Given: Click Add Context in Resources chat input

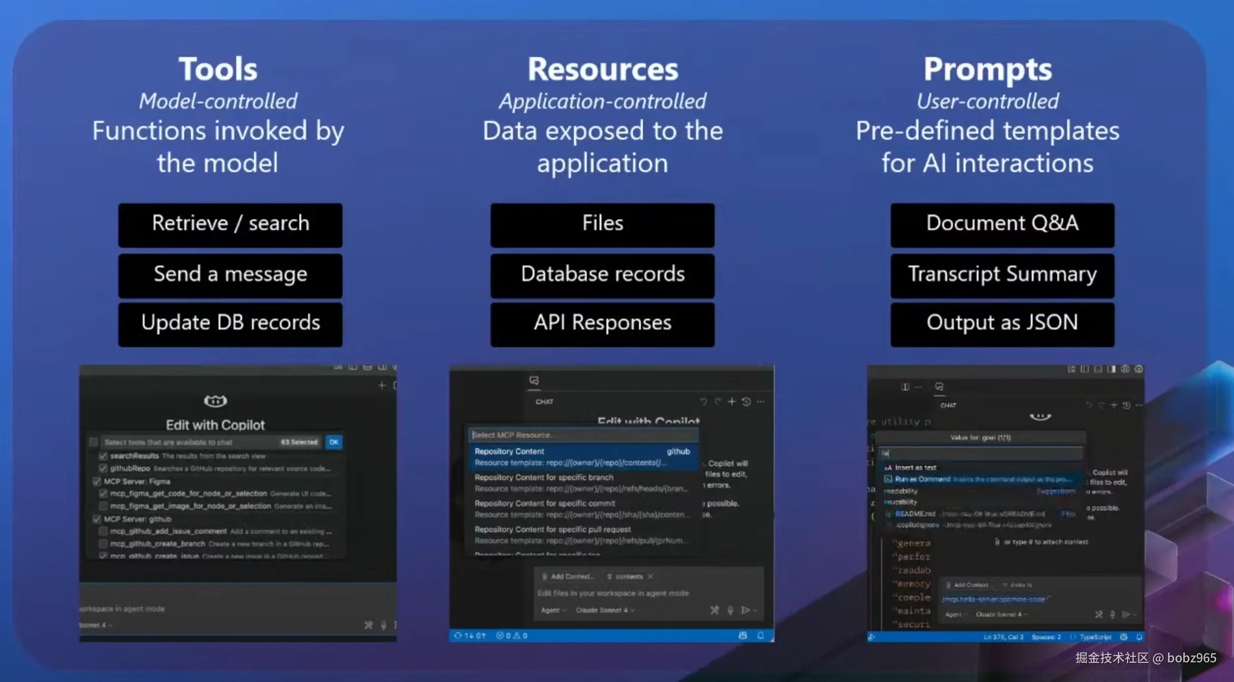Looking at the screenshot, I should [569, 576].
